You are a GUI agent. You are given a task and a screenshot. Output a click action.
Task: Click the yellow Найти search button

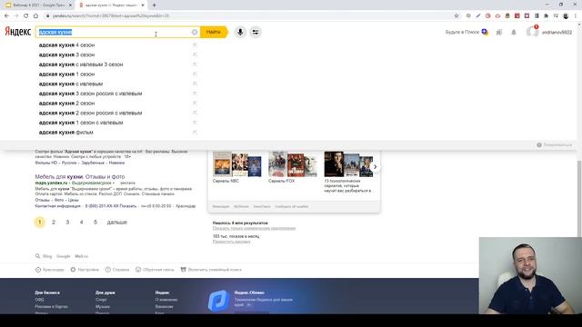[214, 33]
